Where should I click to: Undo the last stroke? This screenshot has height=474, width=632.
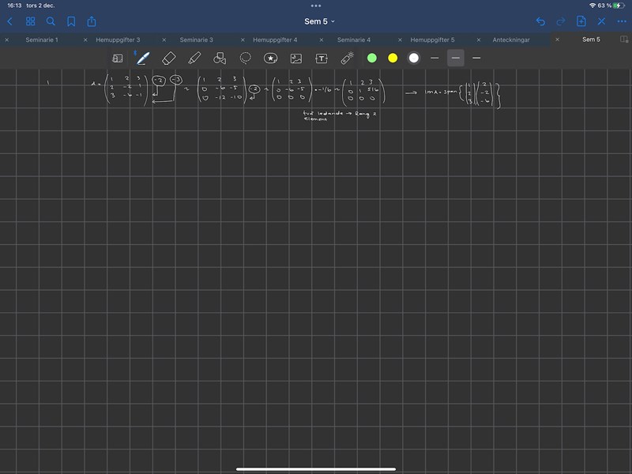click(x=540, y=21)
